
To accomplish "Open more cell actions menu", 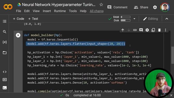I will click(166, 30).
